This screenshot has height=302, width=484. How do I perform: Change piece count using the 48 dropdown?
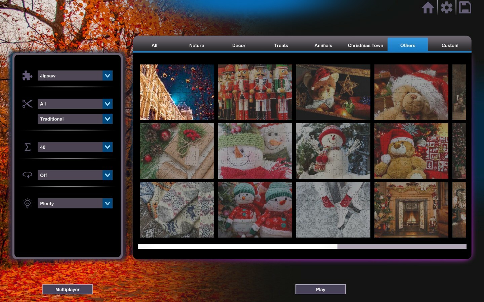[75, 147]
